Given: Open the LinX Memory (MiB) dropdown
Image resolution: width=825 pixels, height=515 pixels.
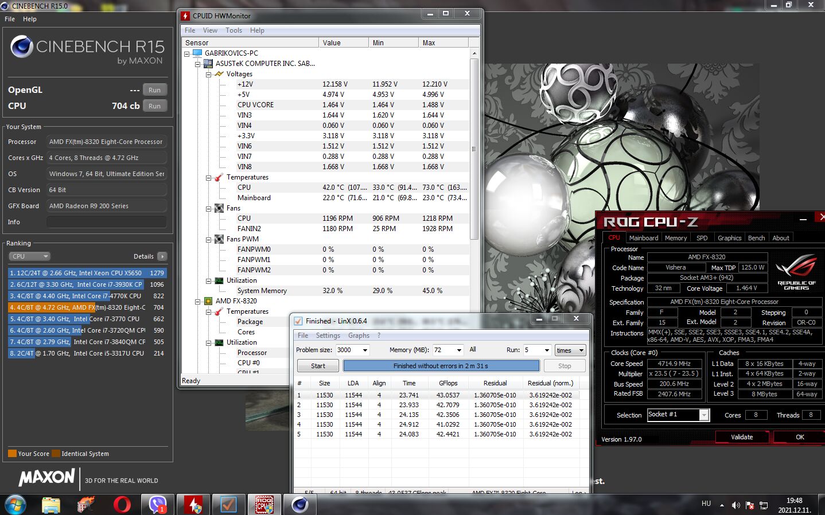Looking at the screenshot, I should pos(459,350).
